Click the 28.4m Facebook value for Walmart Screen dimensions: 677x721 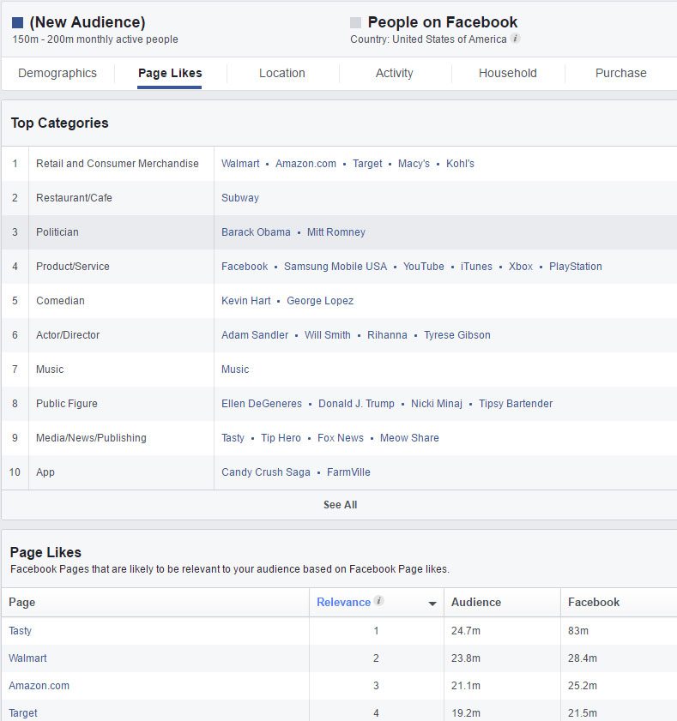click(583, 658)
